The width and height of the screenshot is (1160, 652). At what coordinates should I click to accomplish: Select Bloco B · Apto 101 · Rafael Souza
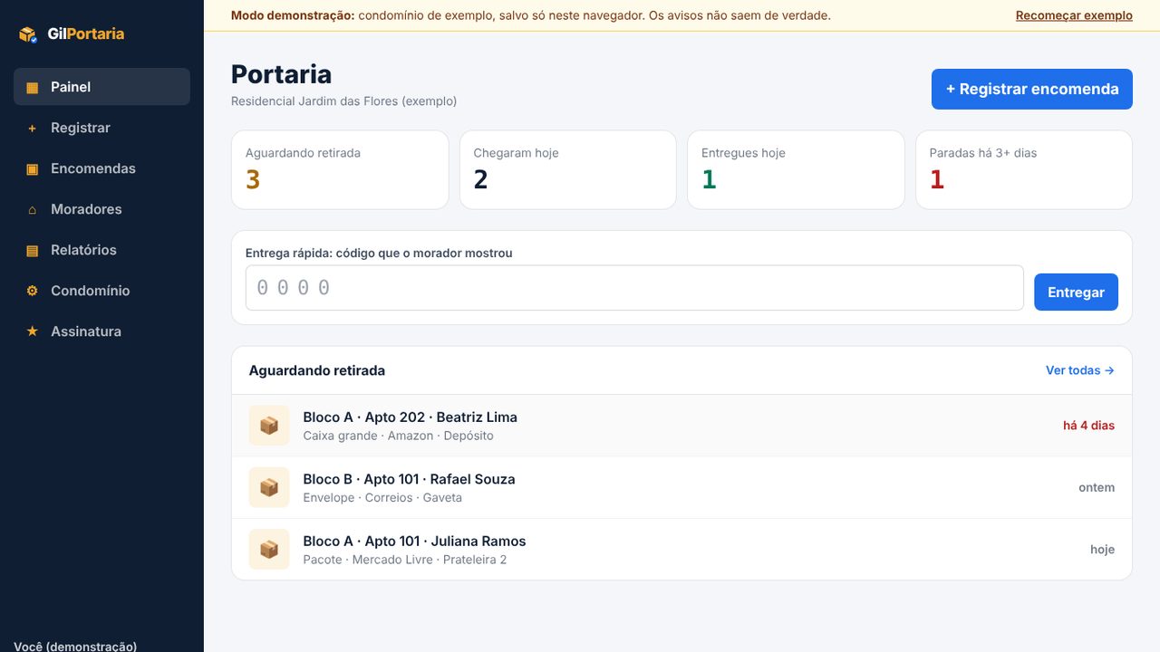click(681, 487)
